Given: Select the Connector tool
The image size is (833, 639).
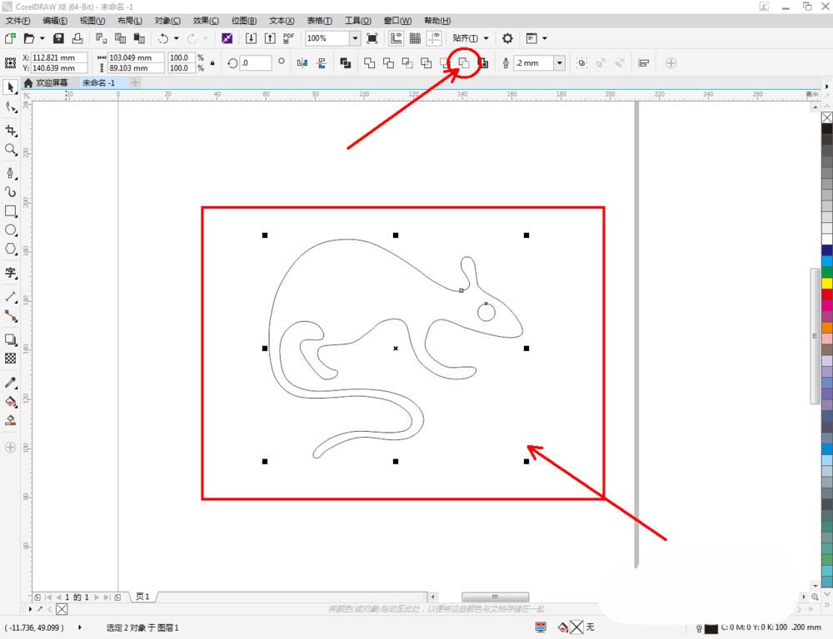Looking at the screenshot, I should [x=11, y=316].
